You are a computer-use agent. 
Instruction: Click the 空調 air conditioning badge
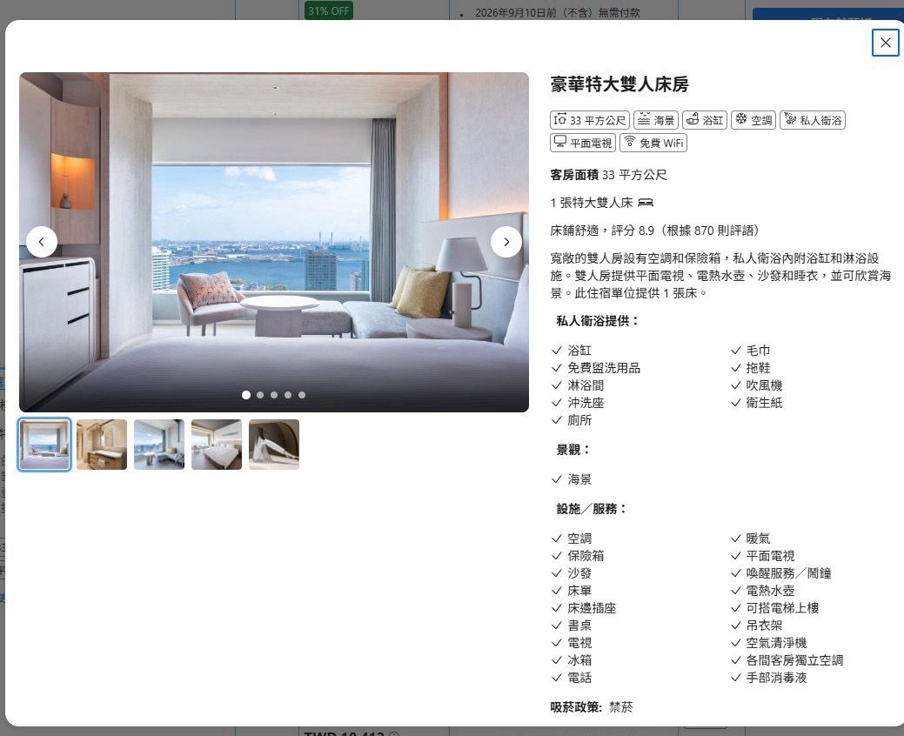coord(753,120)
